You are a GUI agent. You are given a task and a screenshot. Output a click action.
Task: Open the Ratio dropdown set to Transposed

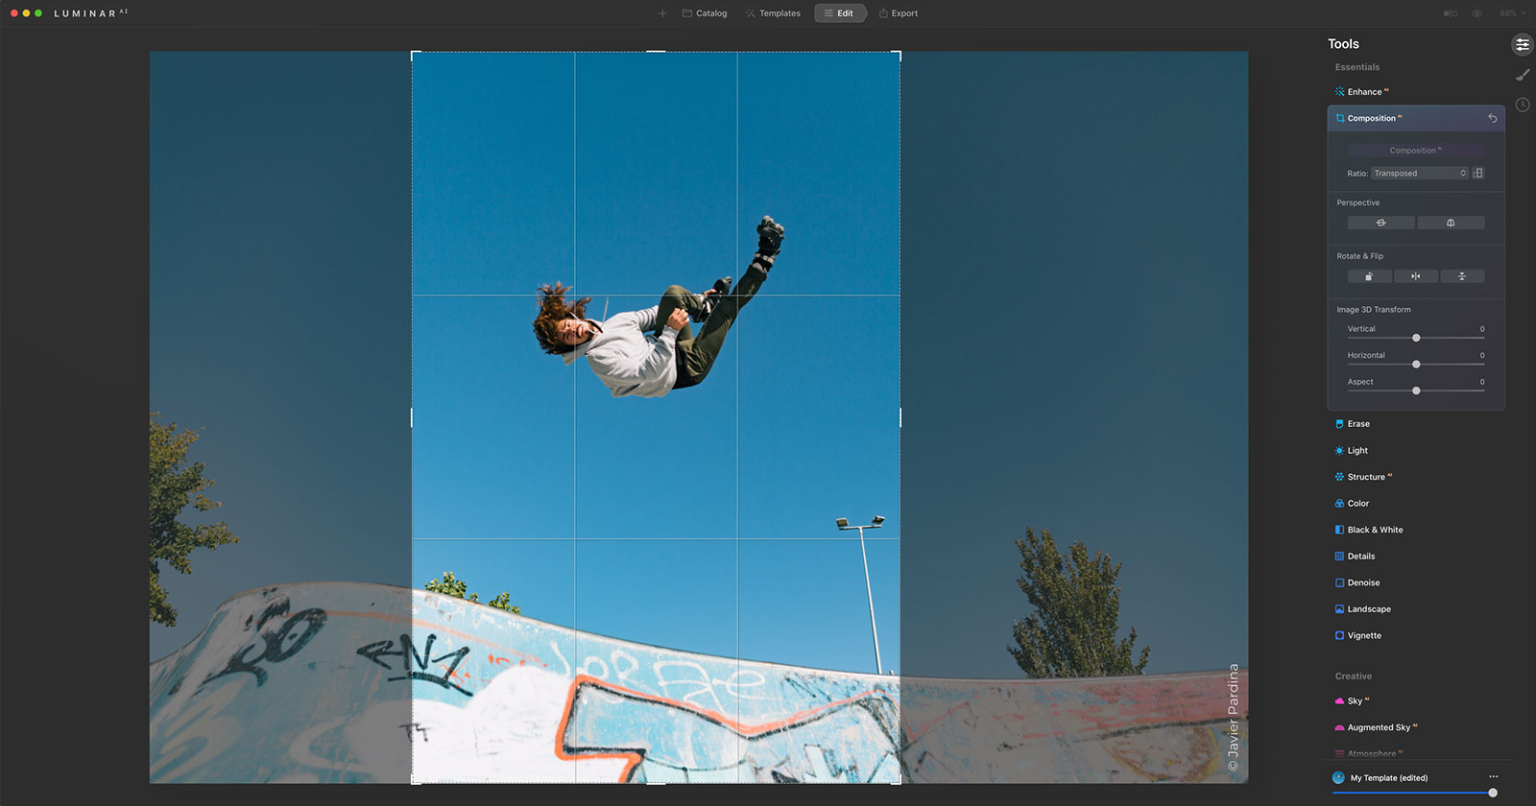[x=1420, y=174]
